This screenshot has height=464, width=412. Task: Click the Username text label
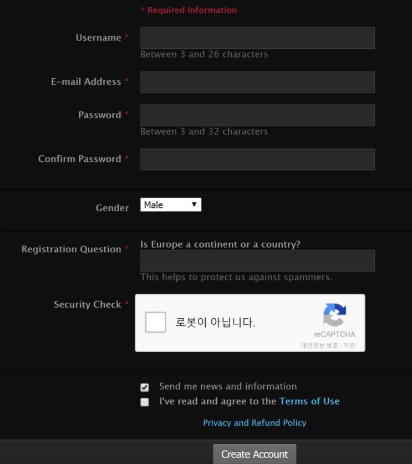coord(98,38)
